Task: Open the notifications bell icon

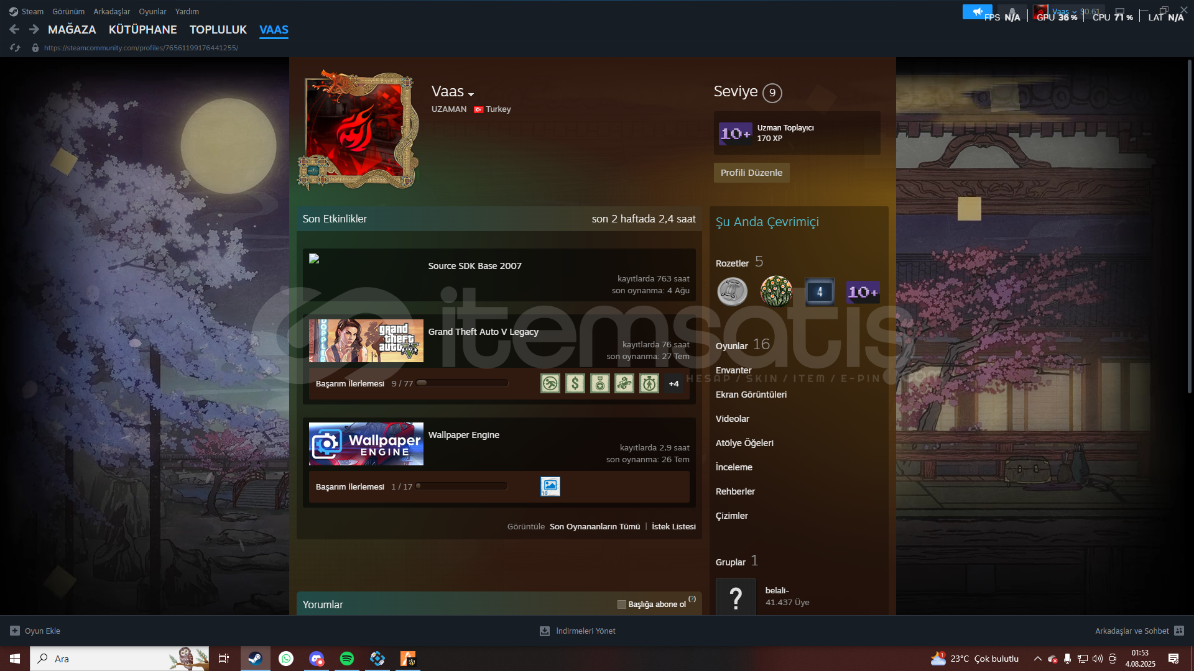Action: coord(1012,11)
